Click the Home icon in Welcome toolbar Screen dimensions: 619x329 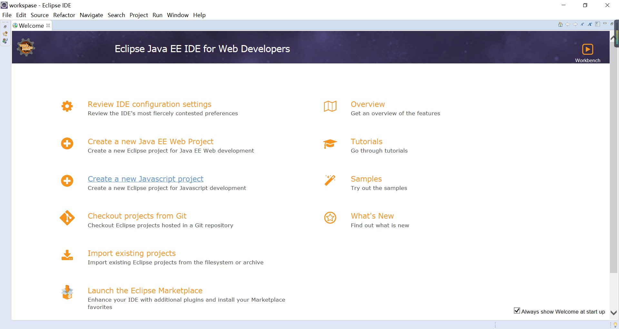pyautogui.click(x=560, y=24)
